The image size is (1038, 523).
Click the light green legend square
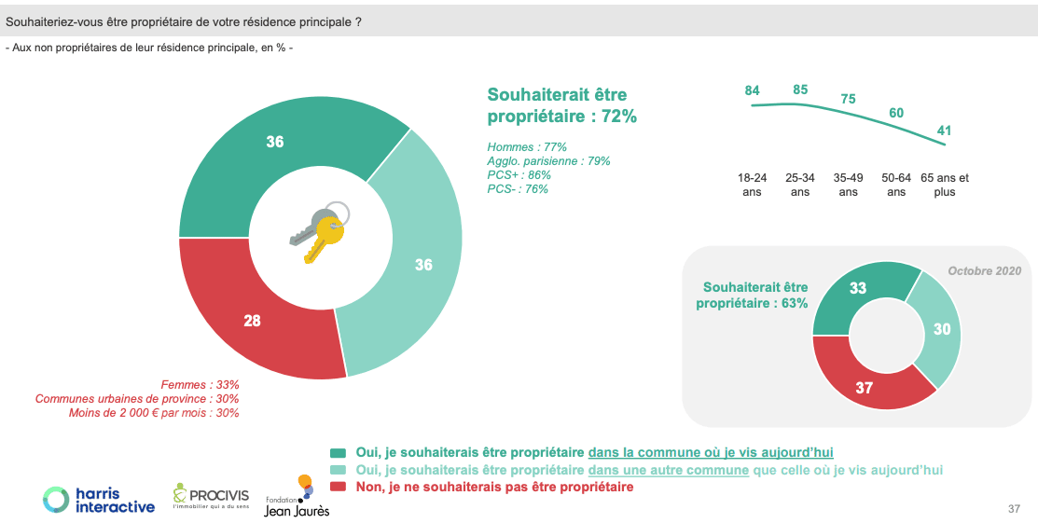[338, 470]
